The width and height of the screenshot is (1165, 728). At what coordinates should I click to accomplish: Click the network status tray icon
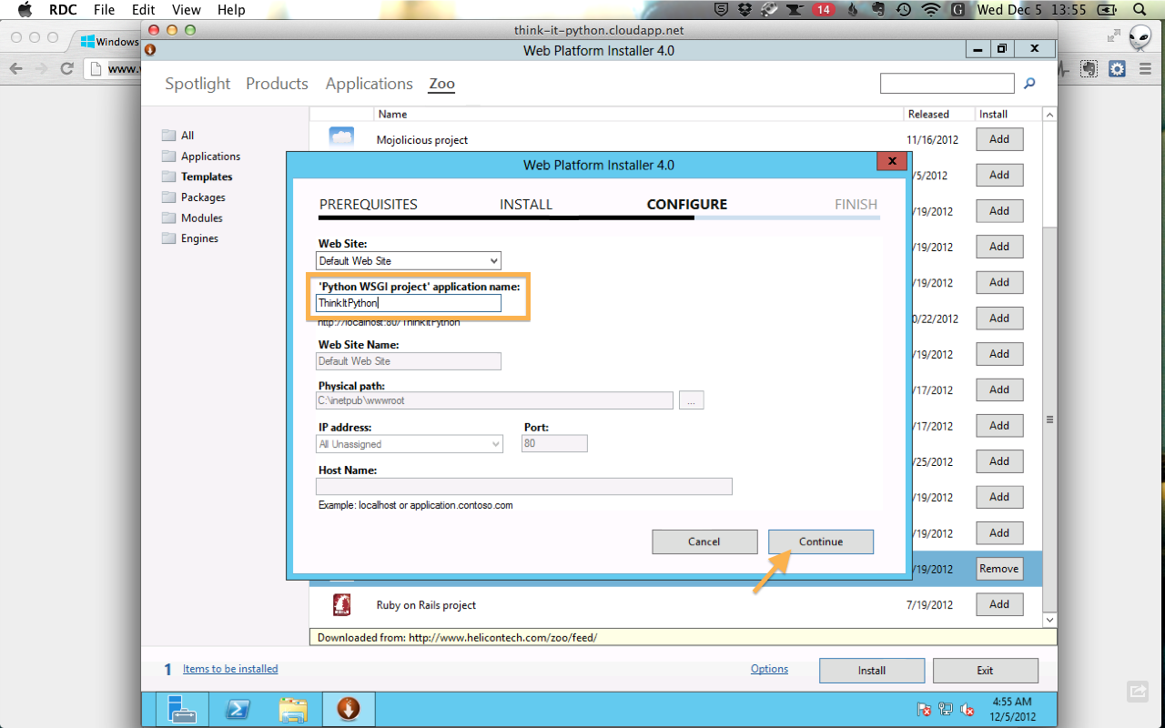(946, 709)
